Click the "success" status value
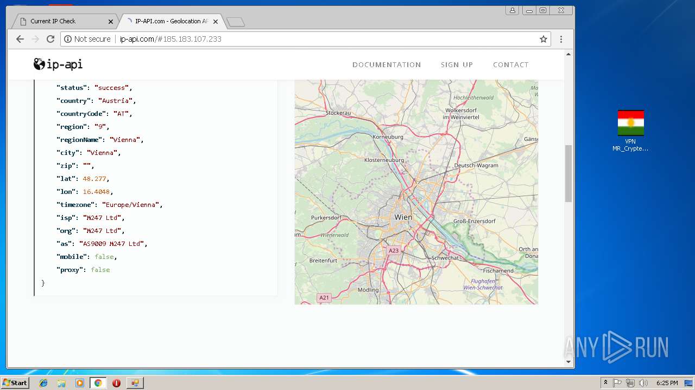695x390 pixels. [x=111, y=88]
